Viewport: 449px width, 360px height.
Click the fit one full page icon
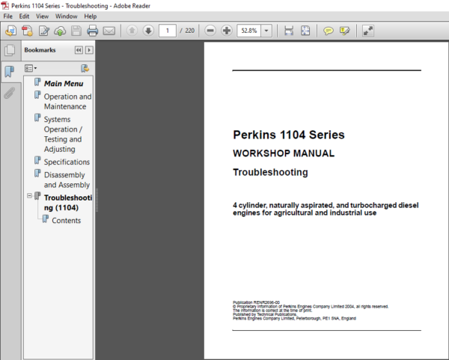[x=305, y=31]
